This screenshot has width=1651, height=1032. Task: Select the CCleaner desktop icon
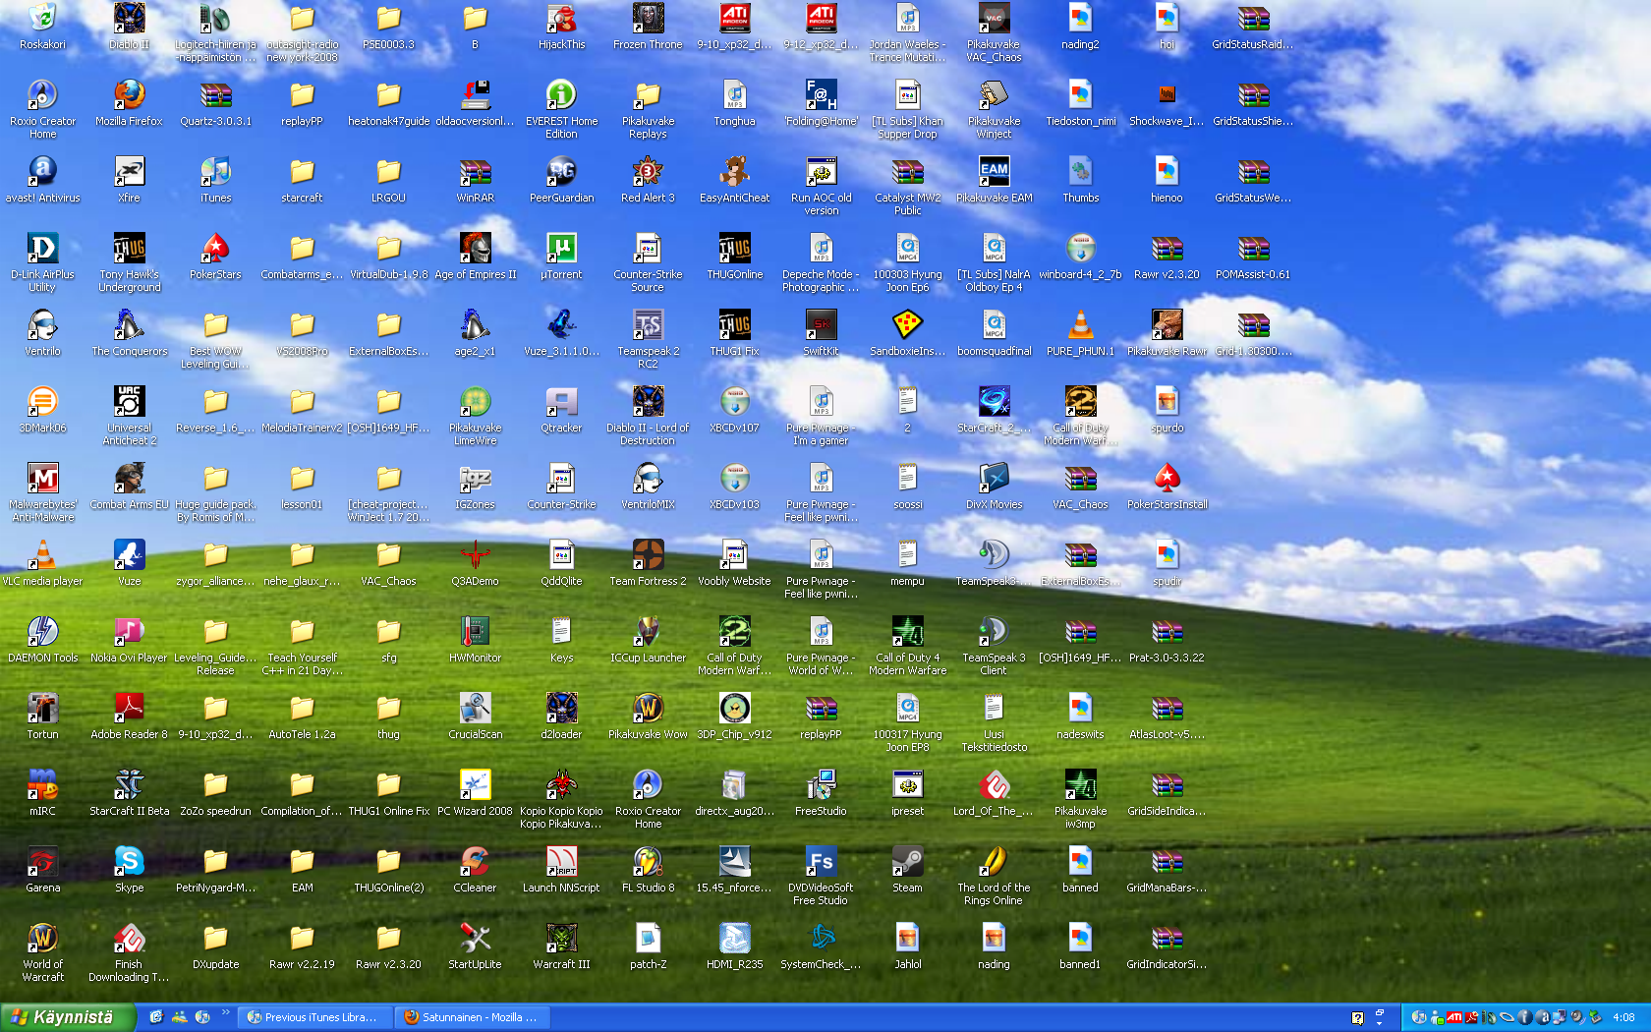pos(475,862)
